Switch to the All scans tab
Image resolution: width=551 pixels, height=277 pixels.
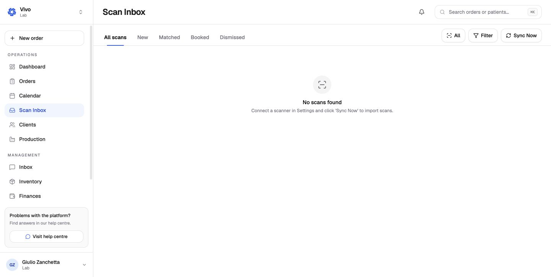[115, 37]
